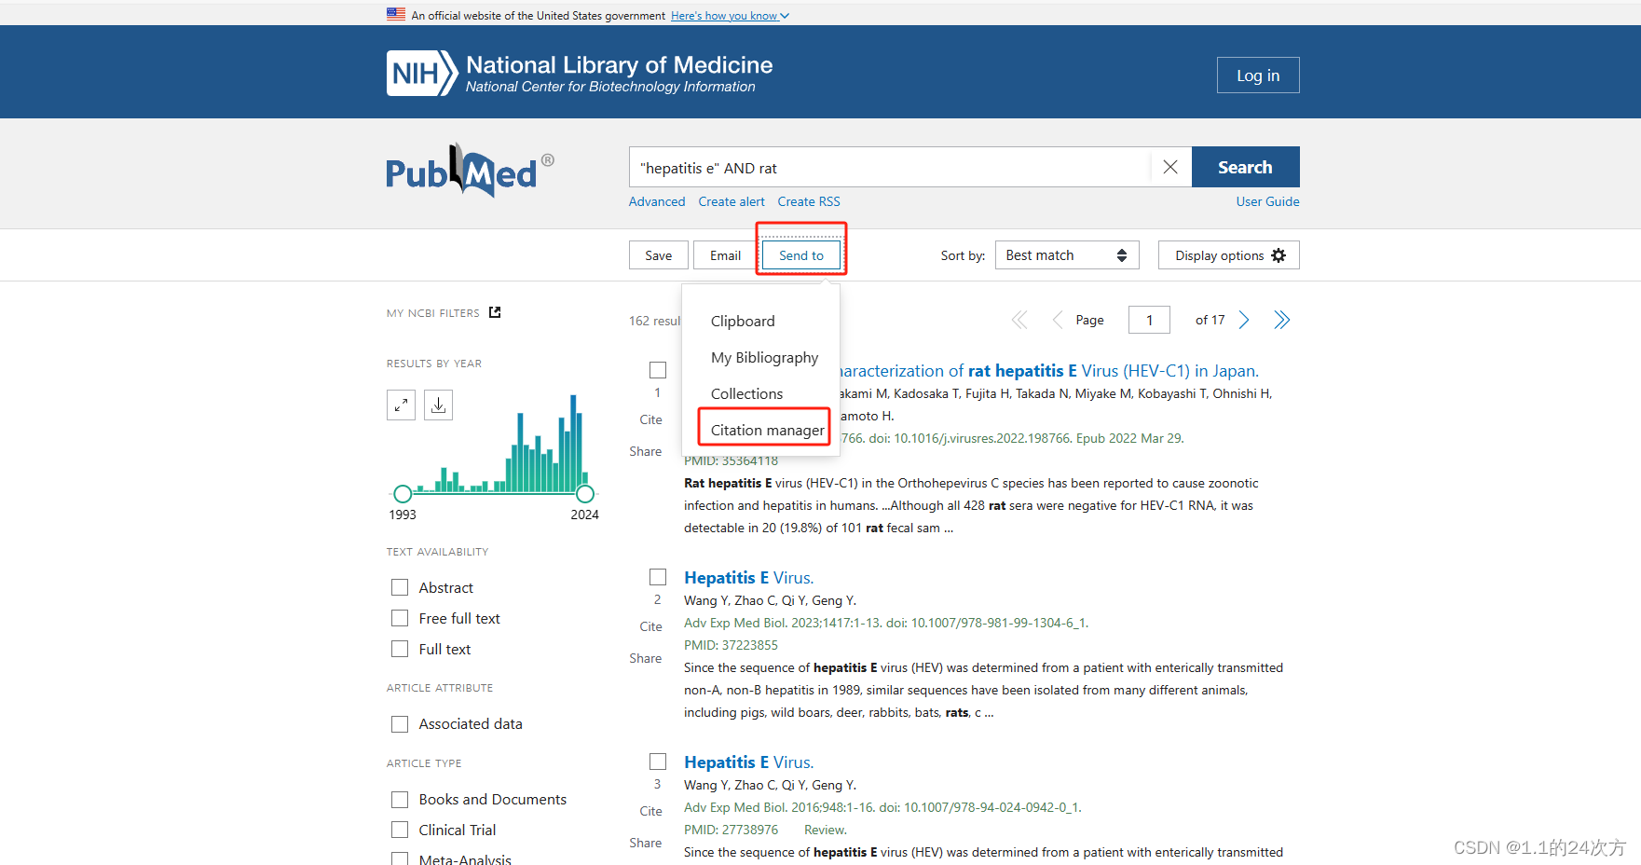This screenshot has width=1641, height=865.
Task: Open rat hepatitis E Virus in Japan article
Action: click(x=1049, y=371)
